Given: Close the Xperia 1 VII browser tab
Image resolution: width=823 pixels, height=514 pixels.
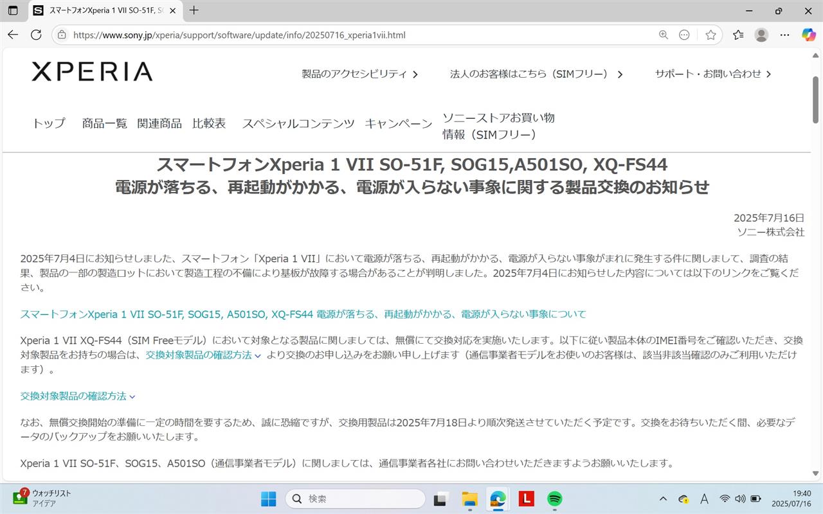Looking at the screenshot, I should pos(172,10).
